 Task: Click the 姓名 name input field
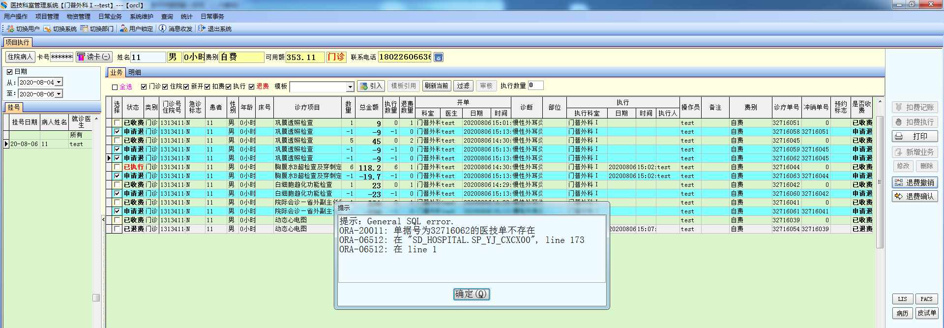click(x=148, y=58)
